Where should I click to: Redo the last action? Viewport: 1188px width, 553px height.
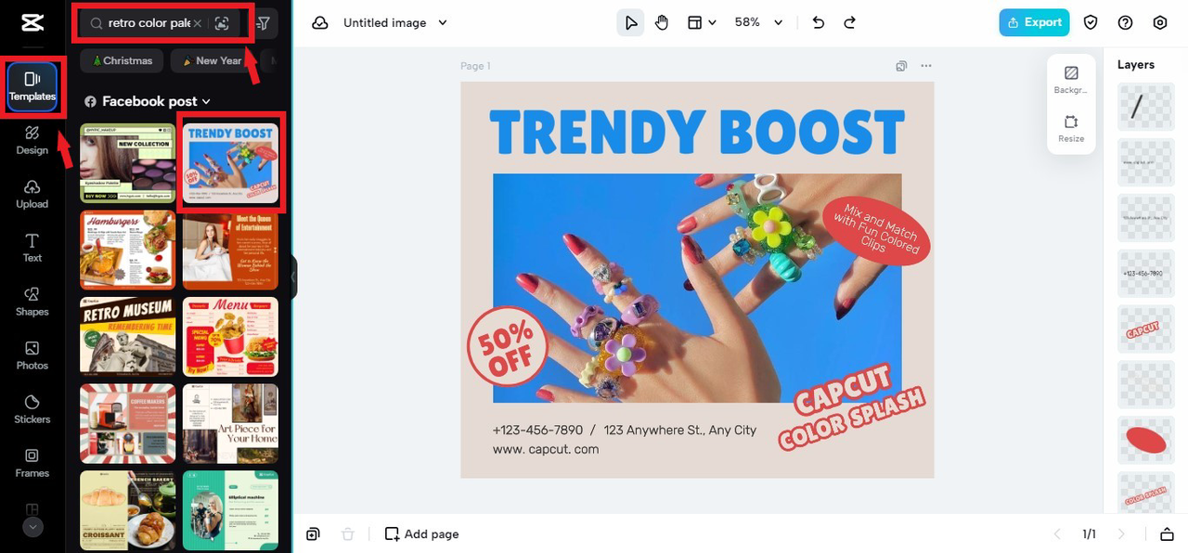pyautogui.click(x=849, y=22)
